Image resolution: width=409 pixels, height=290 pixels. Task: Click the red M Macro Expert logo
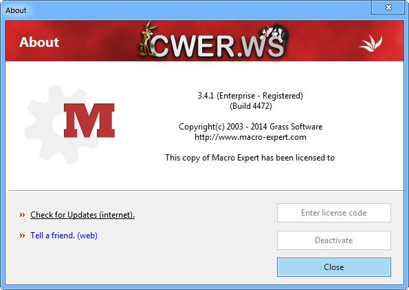(x=89, y=121)
